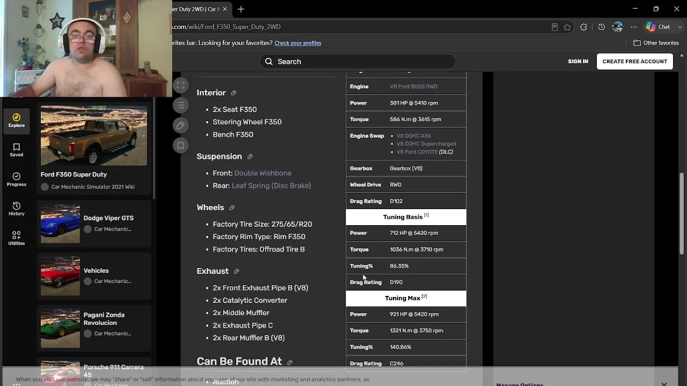Open the Pagani Zonda Revolucion thumbnail

[60, 329]
